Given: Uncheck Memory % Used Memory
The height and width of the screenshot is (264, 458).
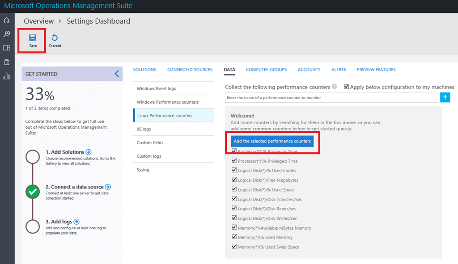Looking at the screenshot, I should 234,237.
